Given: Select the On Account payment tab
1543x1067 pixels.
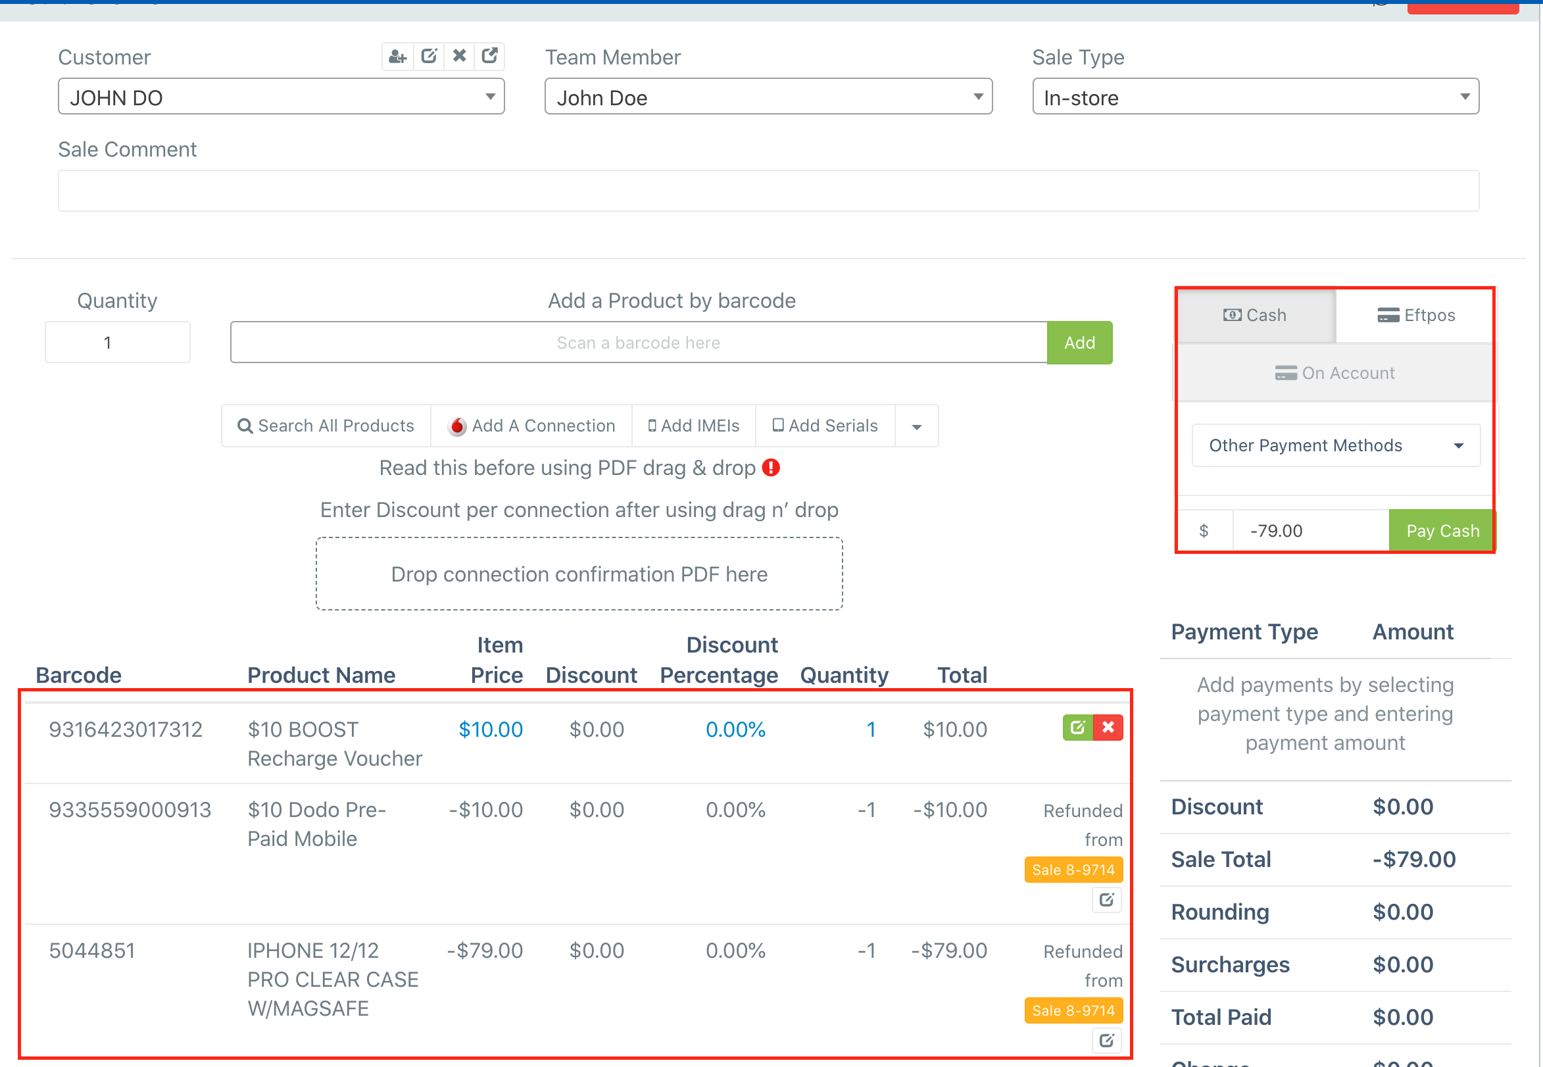Looking at the screenshot, I should [x=1335, y=373].
